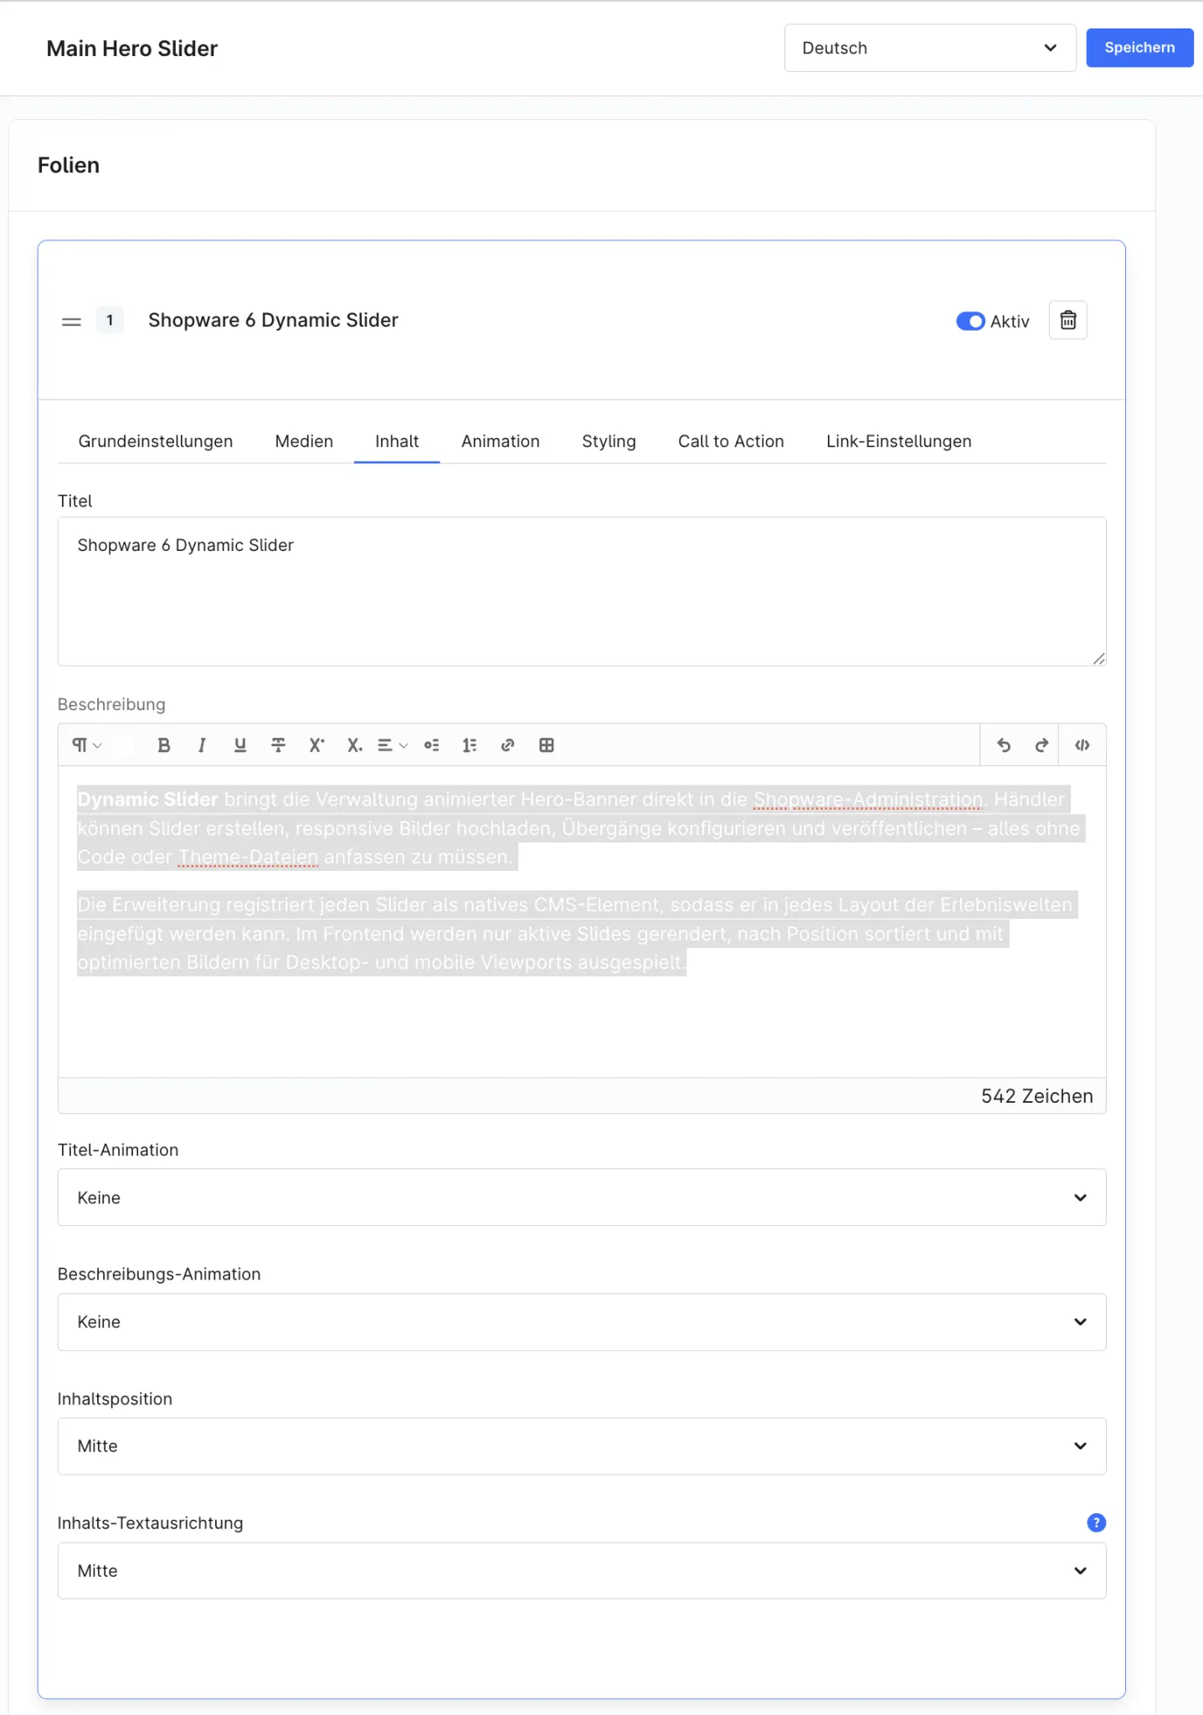Redo the last editor change
Image resolution: width=1203 pixels, height=1715 pixels.
[x=1041, y=745]
